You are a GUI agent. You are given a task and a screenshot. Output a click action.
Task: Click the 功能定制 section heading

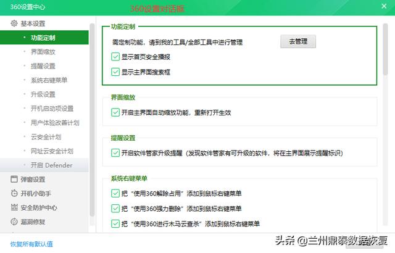click(x=123, y=27)
